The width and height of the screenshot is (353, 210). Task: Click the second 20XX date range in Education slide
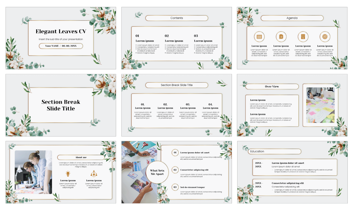point(259,185)
